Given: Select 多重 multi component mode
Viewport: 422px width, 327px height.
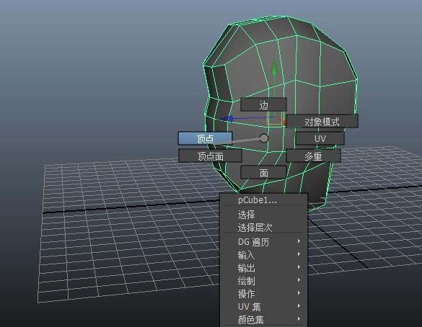Looking at the screenshot, I should 313,156.
